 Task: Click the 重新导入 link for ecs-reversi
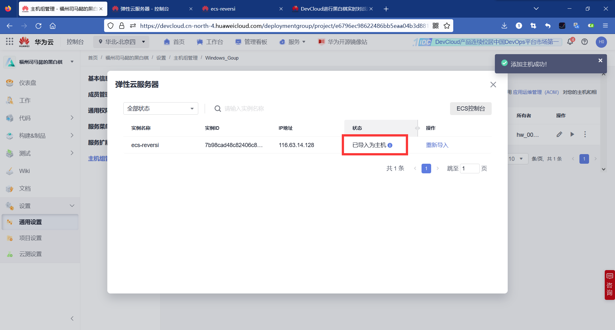coord(437,145)
